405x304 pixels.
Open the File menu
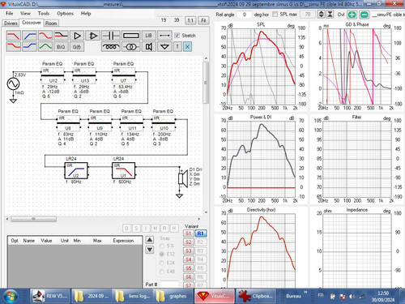coord(10,13)
